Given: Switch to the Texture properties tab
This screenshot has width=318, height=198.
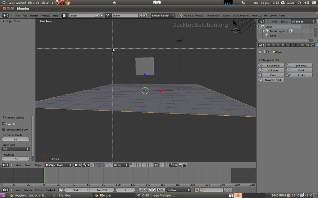Looking at the screenshot, I should click(307, 45).
